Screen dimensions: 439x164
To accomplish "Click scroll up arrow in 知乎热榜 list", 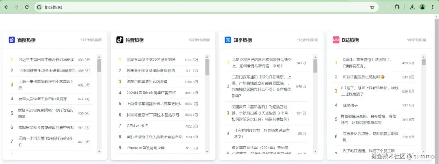I will 315,57.
